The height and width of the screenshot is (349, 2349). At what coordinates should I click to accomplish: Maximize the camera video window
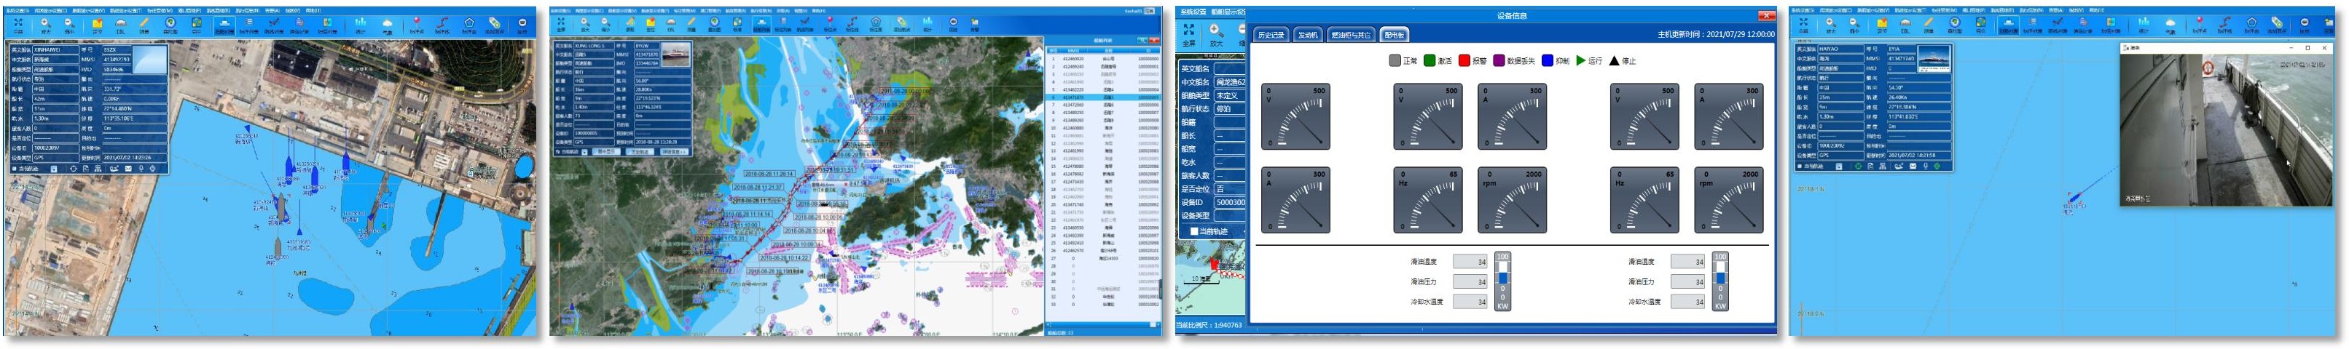(x=2307, y=47)
